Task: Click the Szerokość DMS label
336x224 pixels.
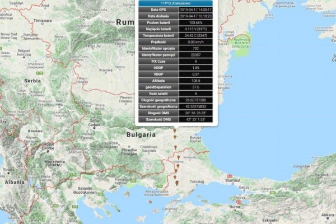Action: click(x=158, y=119)
